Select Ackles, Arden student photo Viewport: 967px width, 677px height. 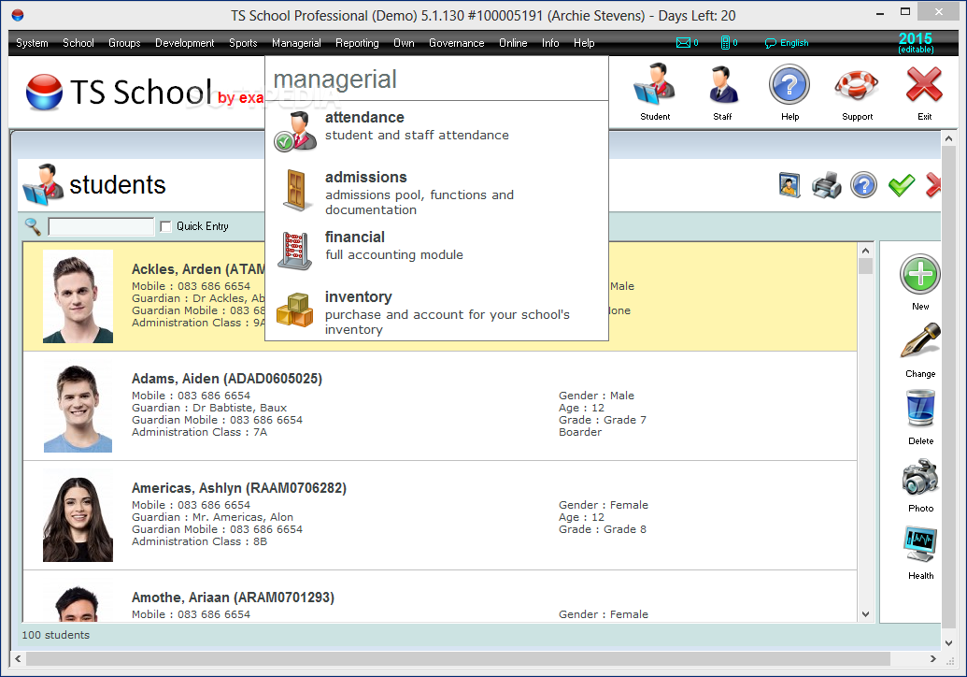pyautogui.click(x=78, y=296)
